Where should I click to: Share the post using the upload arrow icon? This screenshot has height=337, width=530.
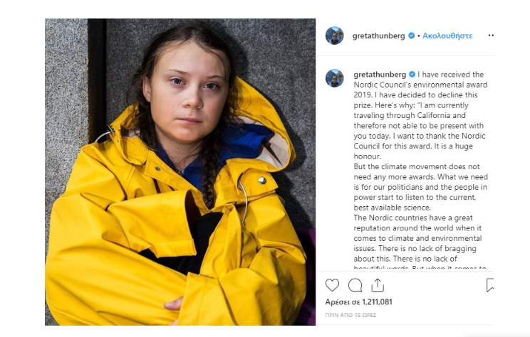coord(378,285)
